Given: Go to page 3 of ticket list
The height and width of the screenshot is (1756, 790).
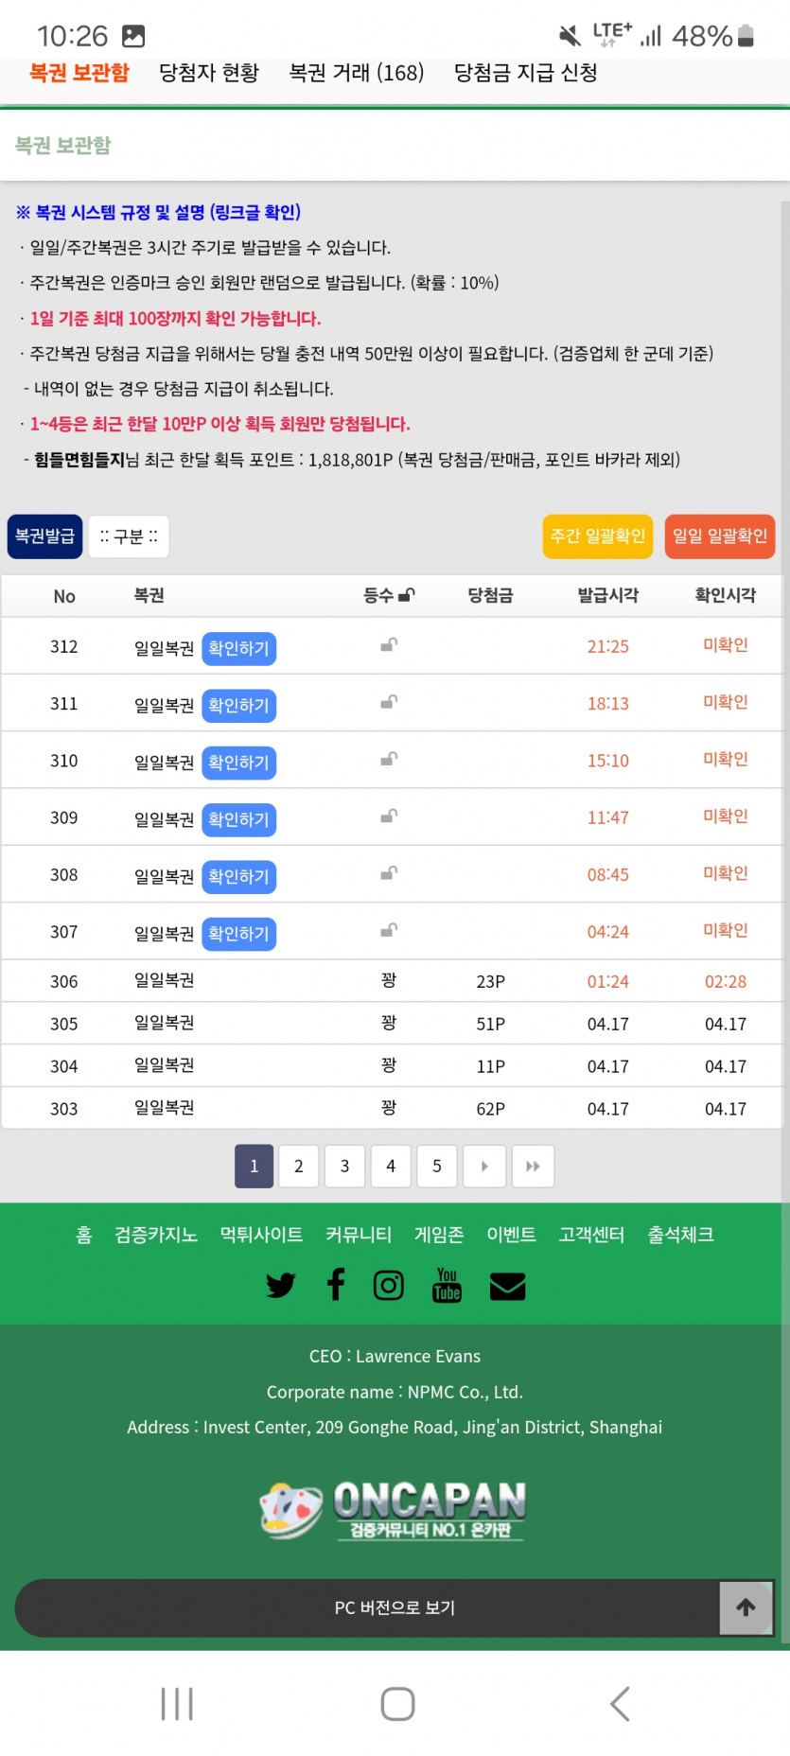Looking at the screenshot, I should coord(344,1166).
